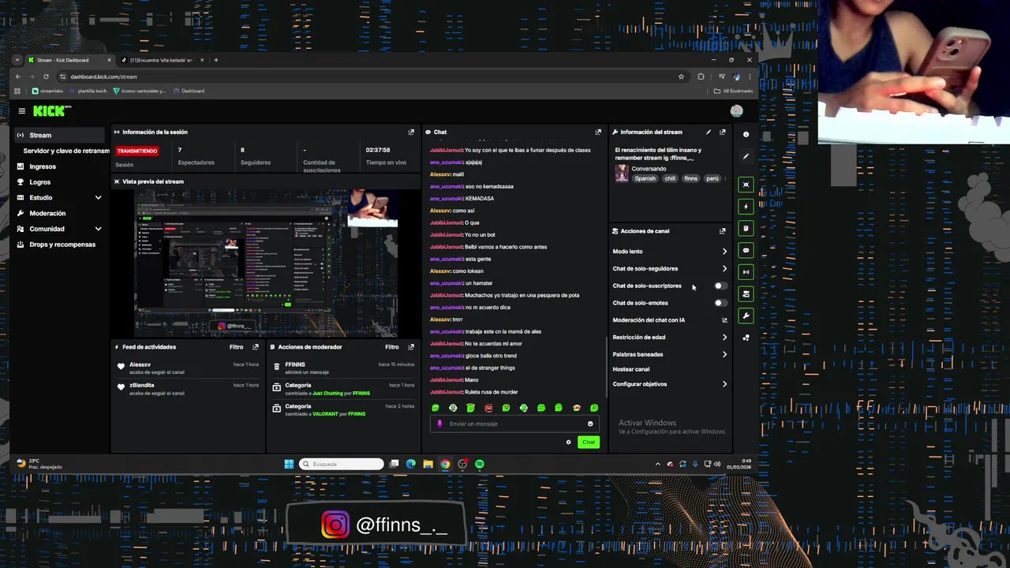Click the finns tag in stream info

click(x=690, y=178)
